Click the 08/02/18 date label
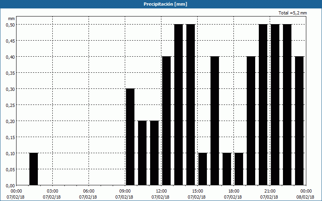 click(305, 197)
